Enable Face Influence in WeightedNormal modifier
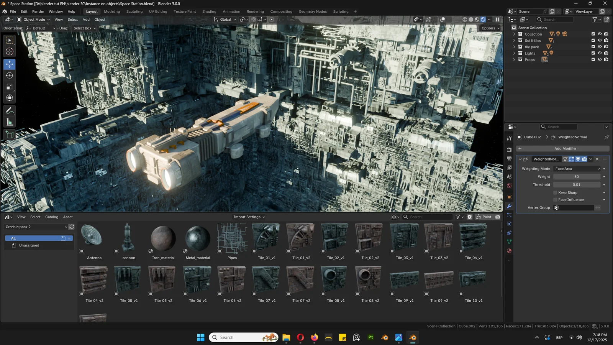This screenshot has height=345, width=613. pos(555,199)
